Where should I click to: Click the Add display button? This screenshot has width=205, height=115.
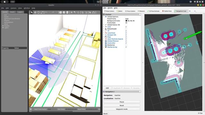pos(107,88)
